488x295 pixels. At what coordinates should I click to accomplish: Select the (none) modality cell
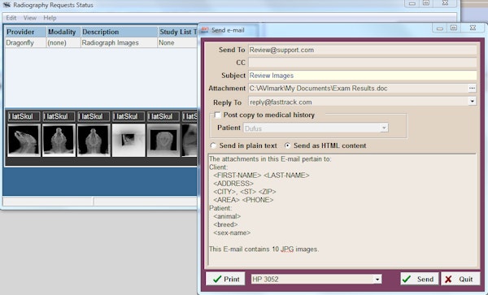[63, 42]
